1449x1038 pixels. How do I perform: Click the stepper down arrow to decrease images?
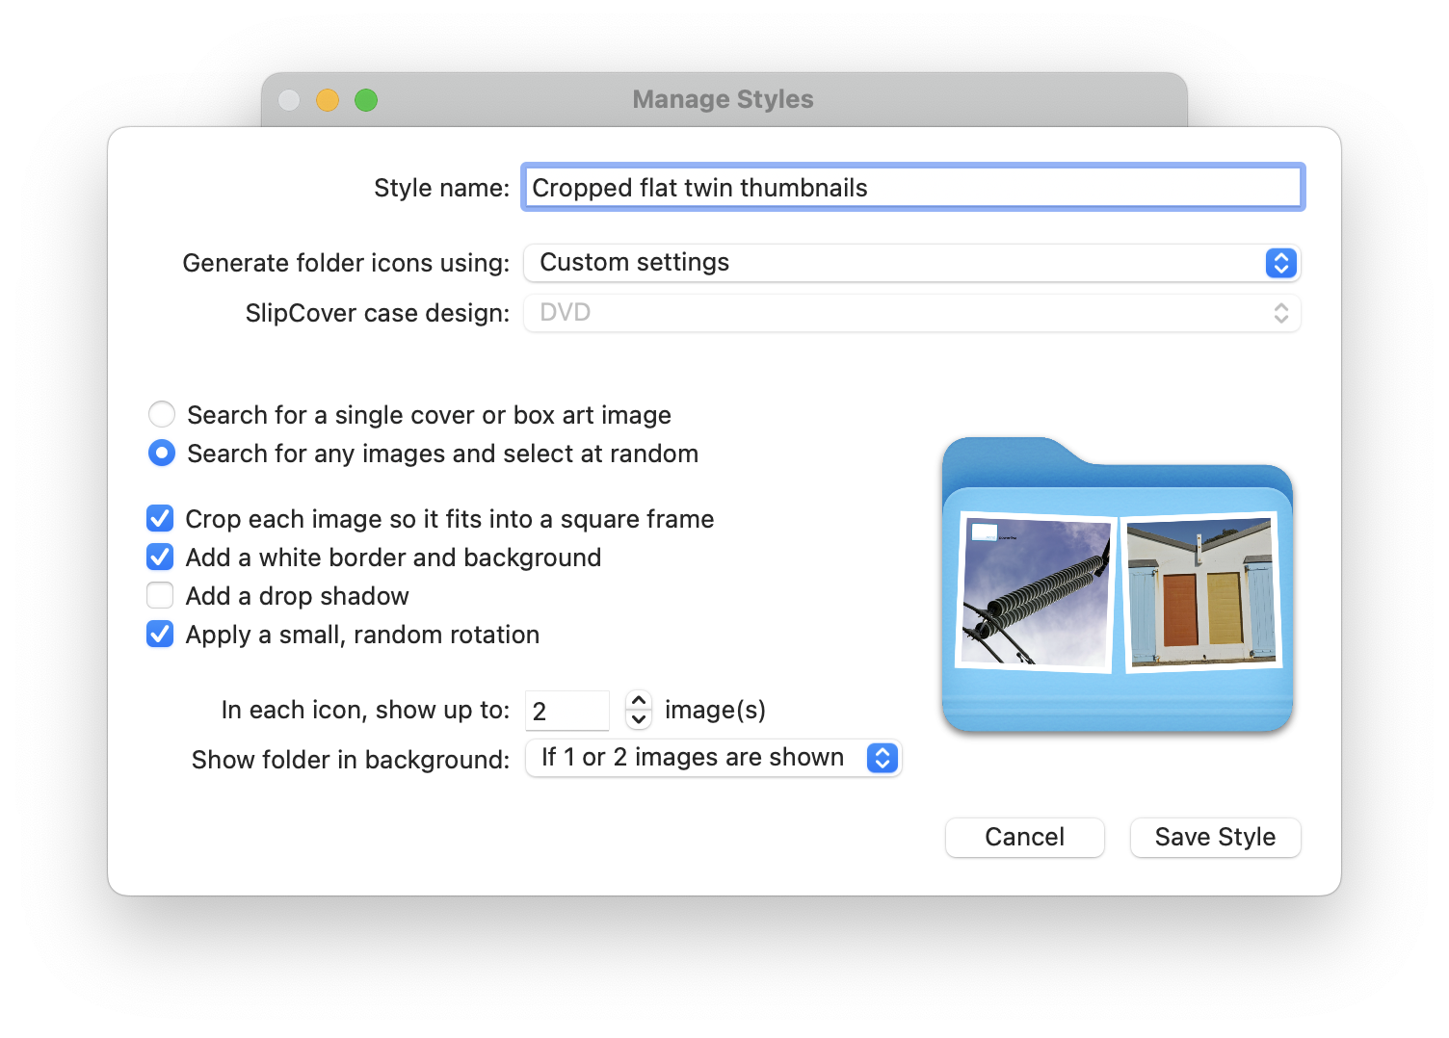click(638, 720)
